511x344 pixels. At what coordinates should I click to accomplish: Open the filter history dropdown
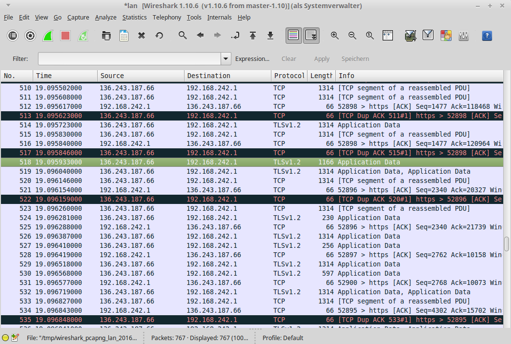point(225,58)
